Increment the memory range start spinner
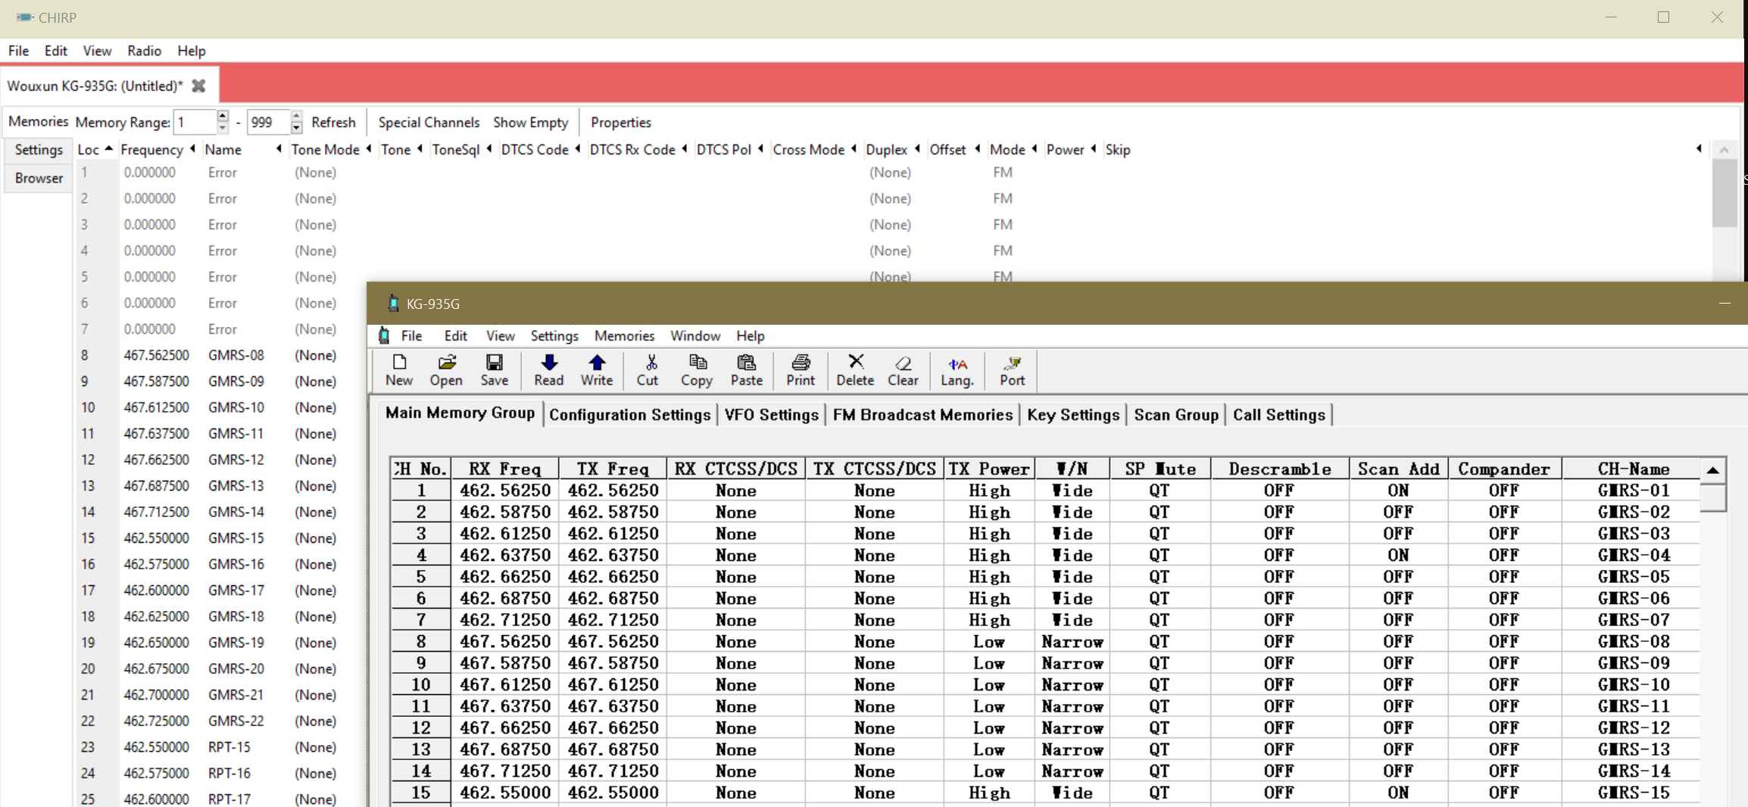Screen dimensions: 1748x807 pyautogui.click(x=223, y=117)
